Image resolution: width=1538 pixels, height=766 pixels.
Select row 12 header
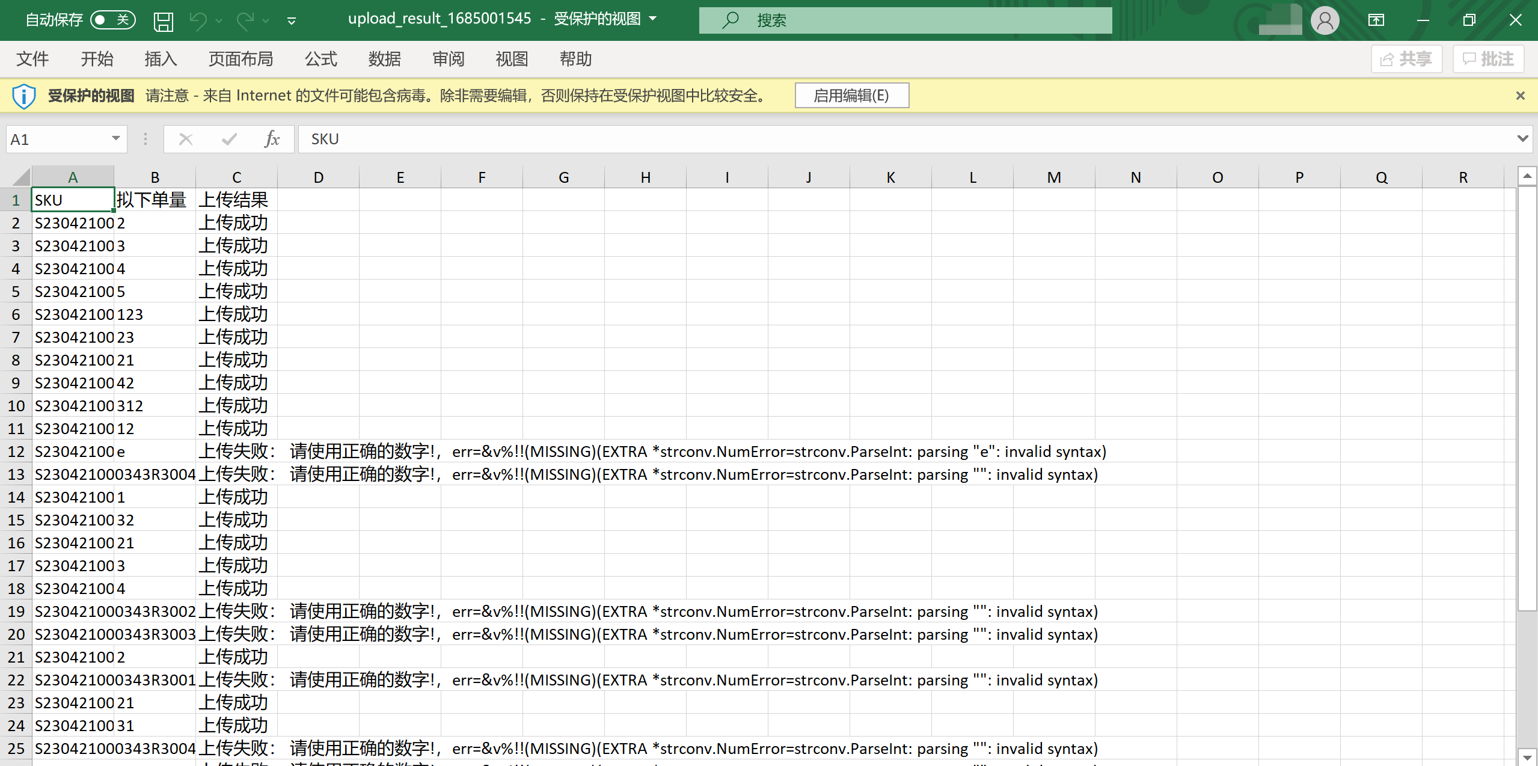tap(16, 452)
